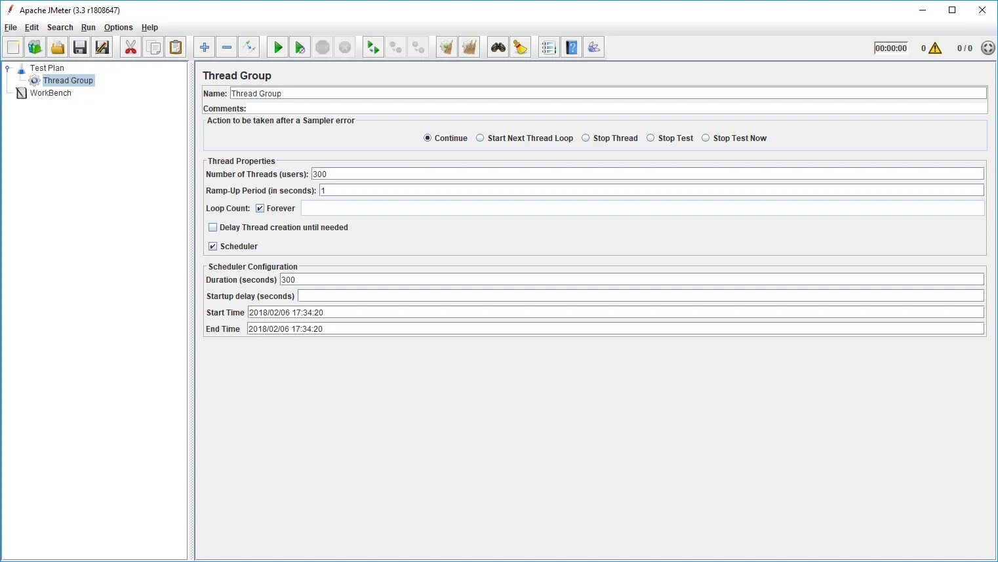Click the End Time field

[x=616, y=329]
